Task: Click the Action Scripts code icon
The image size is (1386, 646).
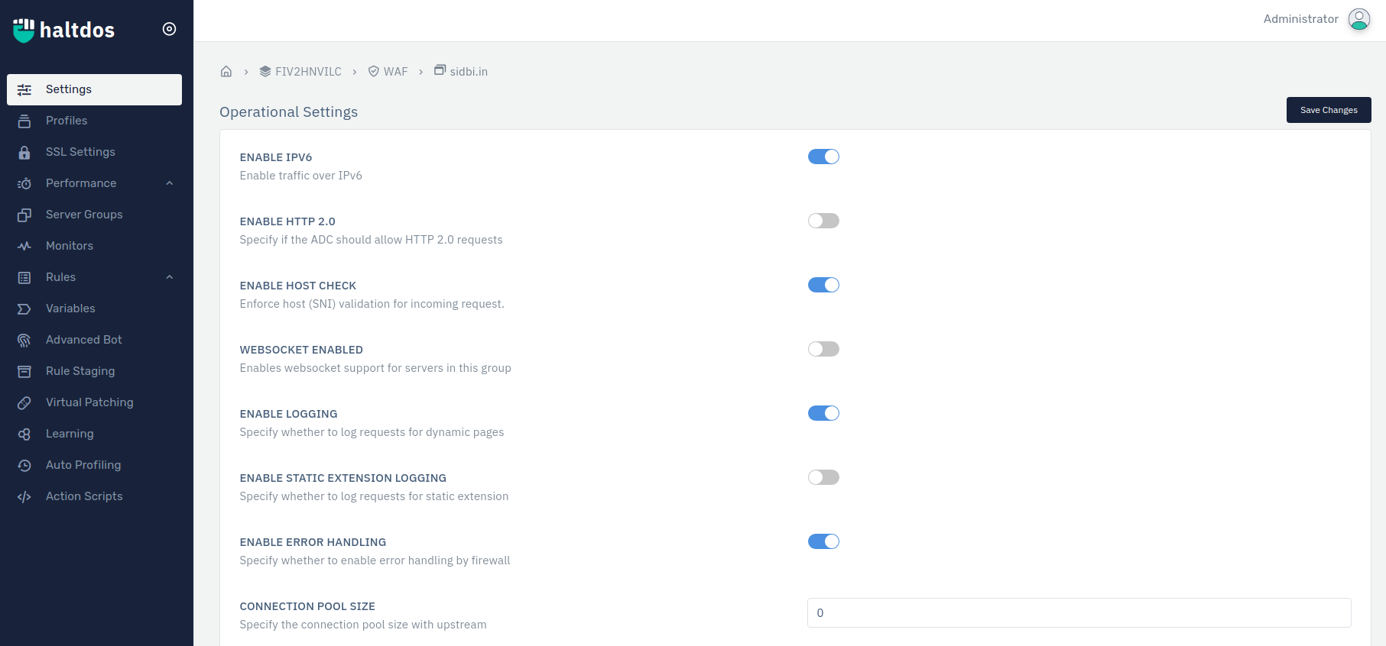Action: click(24, 497)
